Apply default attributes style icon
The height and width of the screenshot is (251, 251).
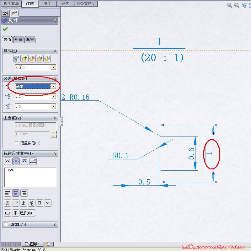17,59
